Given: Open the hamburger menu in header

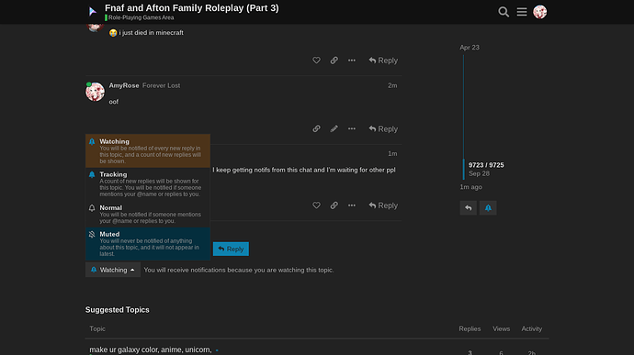Looking at the screenshot, I should pos(522,12).
